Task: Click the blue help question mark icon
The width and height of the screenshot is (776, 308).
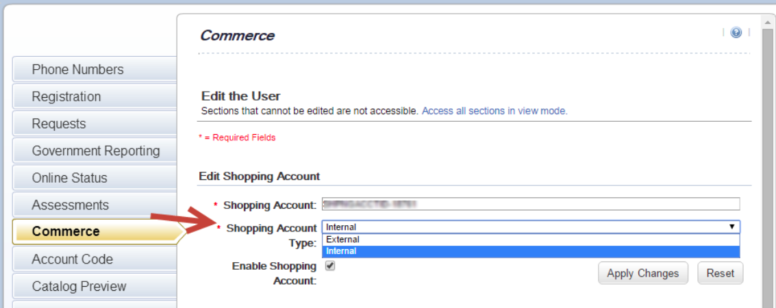Action: tap(736, 33)
